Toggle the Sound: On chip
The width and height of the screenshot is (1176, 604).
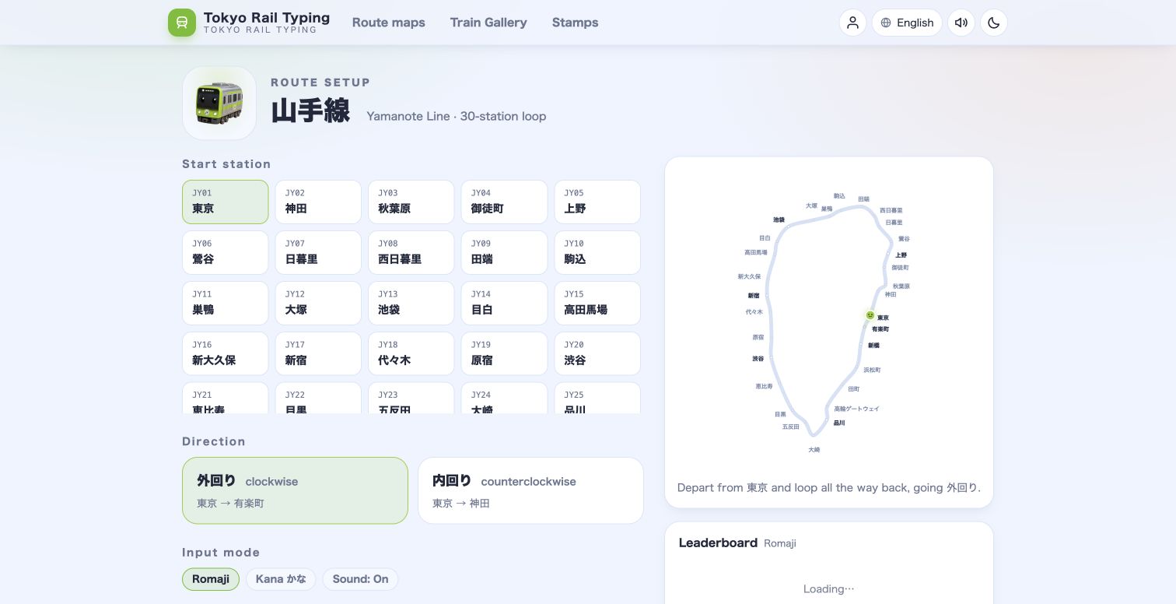point(360,579)
